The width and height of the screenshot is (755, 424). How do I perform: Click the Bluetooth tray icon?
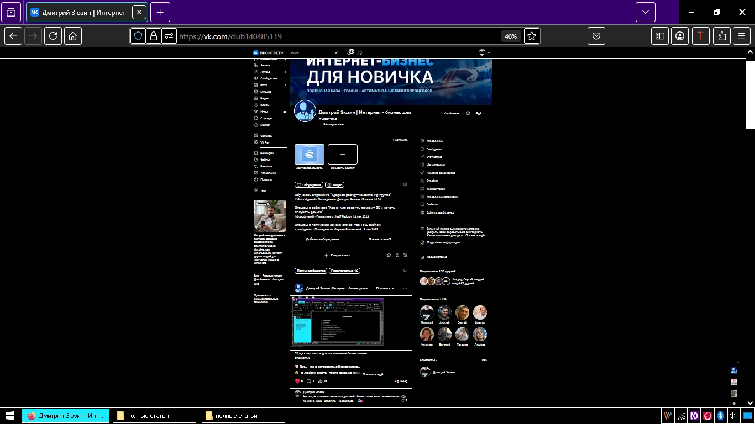click(720, 416)
